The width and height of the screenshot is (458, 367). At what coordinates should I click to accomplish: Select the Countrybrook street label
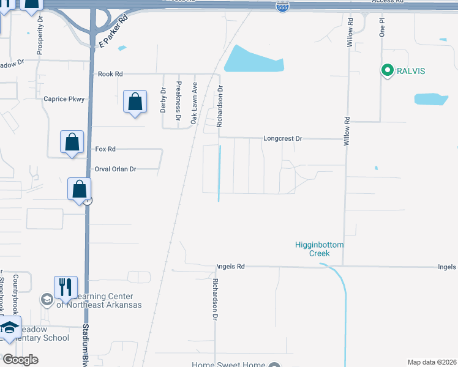(15, 294)
